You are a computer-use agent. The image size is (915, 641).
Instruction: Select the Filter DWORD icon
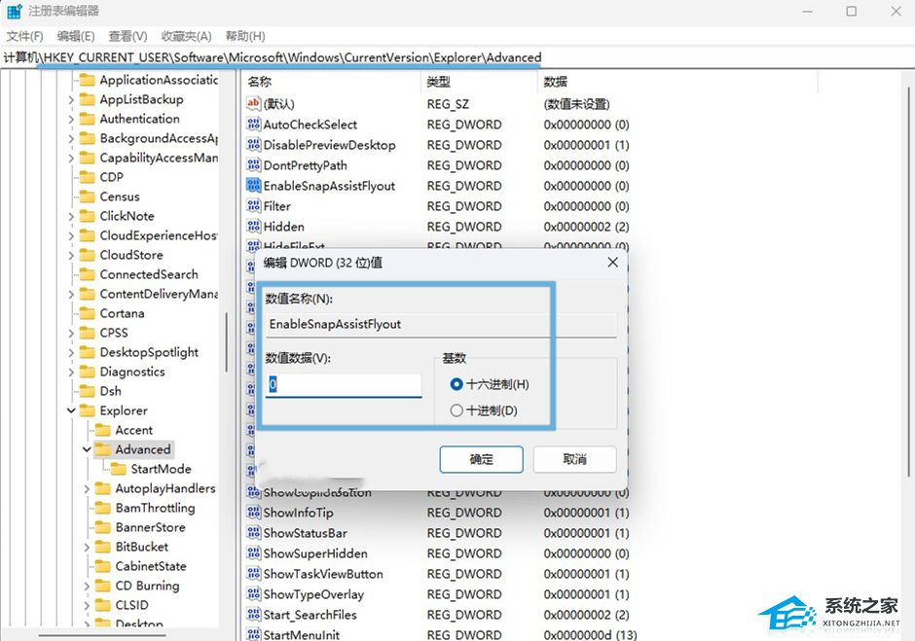253,206
